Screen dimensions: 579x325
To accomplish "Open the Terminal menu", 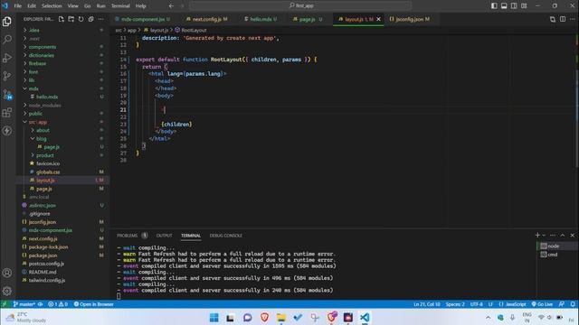I will [x=120, y=6].
